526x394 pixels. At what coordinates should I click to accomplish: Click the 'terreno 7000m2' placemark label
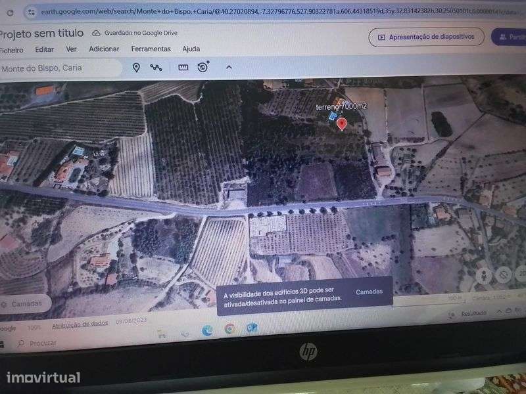click(341, 106)
